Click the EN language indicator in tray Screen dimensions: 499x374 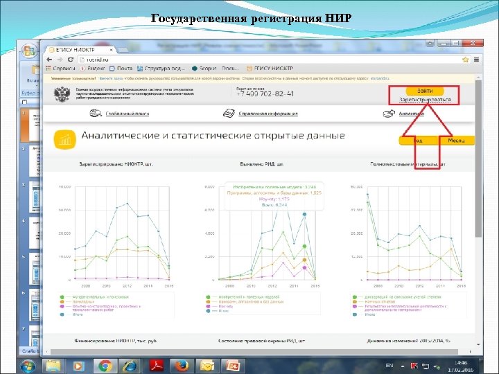coord(389,366)
